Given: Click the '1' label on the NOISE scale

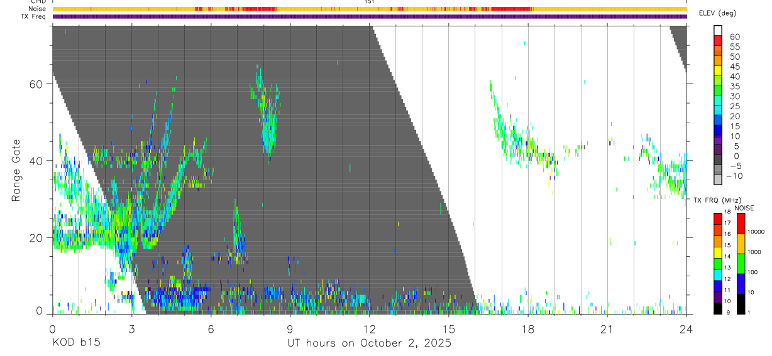Looking at the screenshot, I should click(x=748, y=313).
